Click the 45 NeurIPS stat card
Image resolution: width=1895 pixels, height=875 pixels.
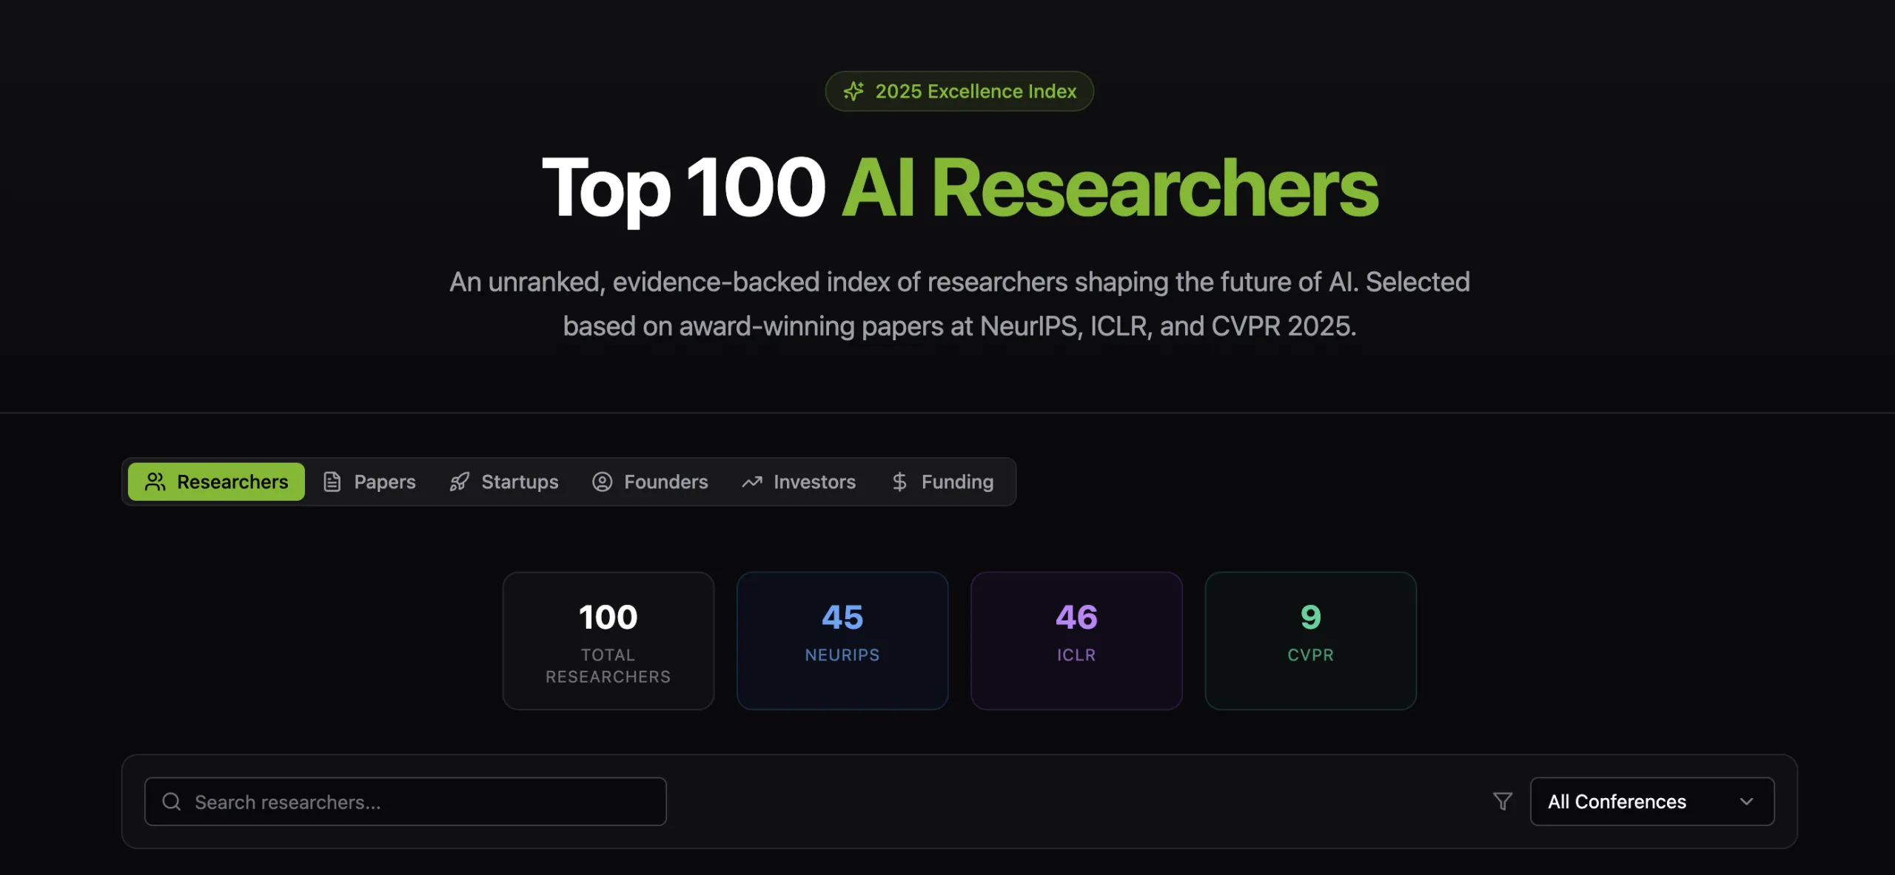click(842, 640)
